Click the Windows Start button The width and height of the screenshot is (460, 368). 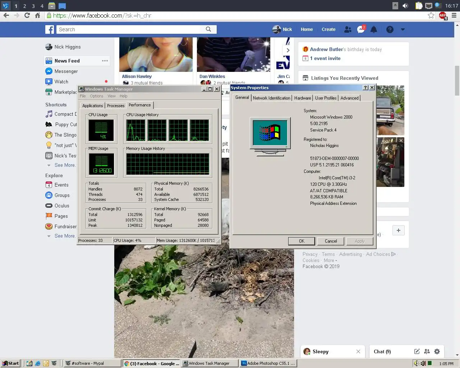[10, 363]
